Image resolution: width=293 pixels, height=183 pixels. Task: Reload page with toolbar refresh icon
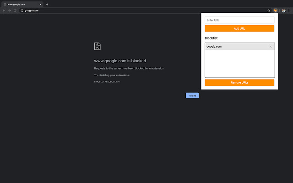(x=15, y=11)
